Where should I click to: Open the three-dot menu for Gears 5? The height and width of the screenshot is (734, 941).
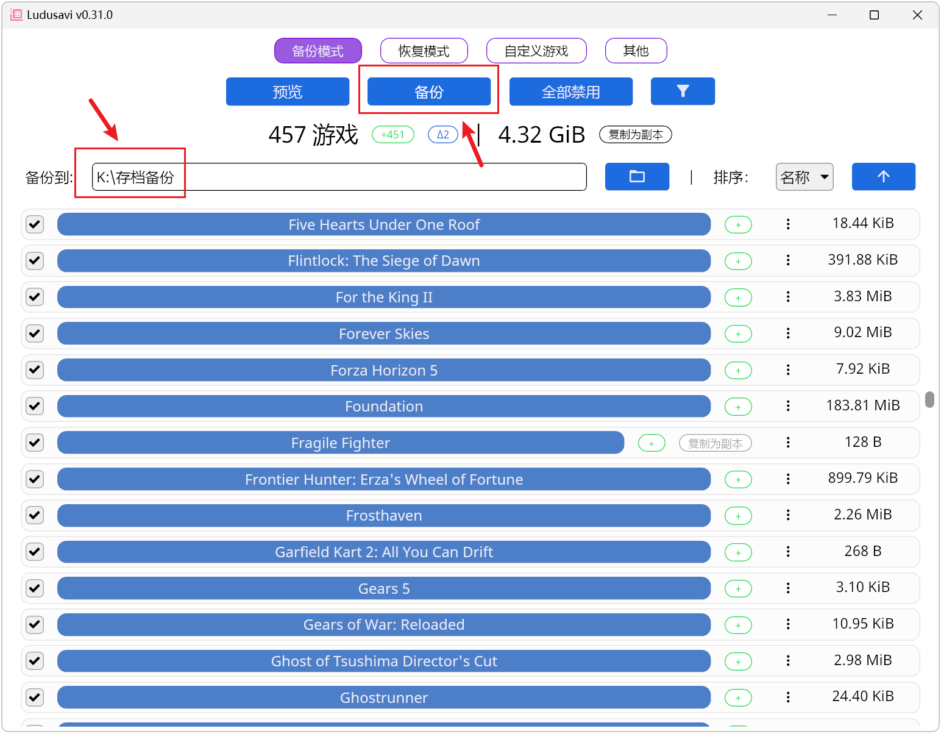788,588
